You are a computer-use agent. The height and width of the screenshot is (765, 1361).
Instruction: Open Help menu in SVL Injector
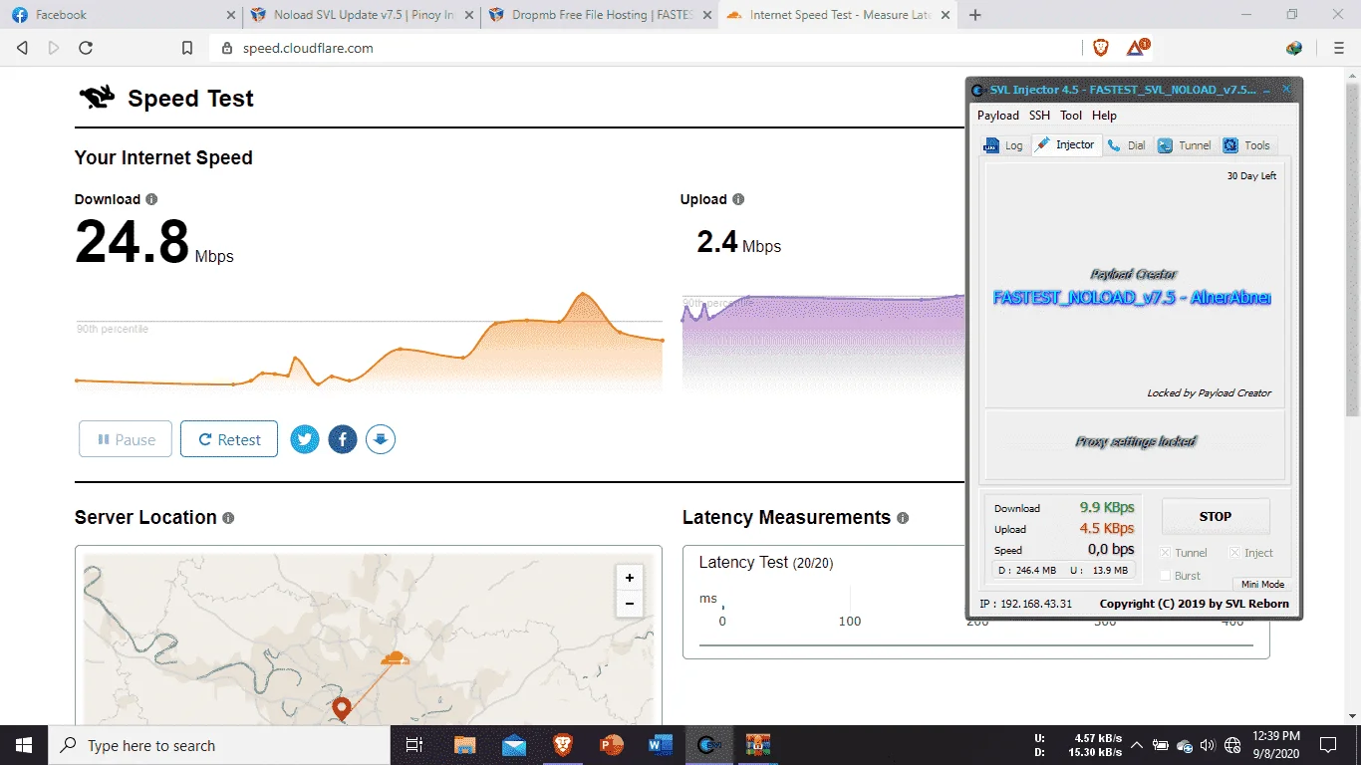1104,116
